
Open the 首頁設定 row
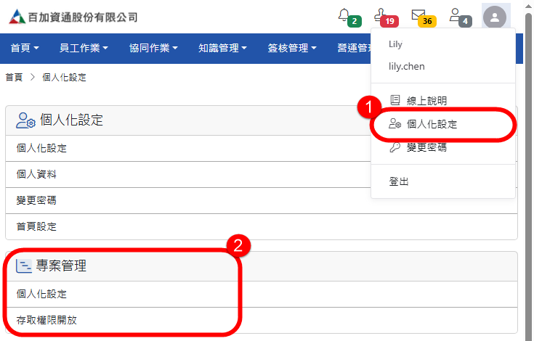point(262,226)
